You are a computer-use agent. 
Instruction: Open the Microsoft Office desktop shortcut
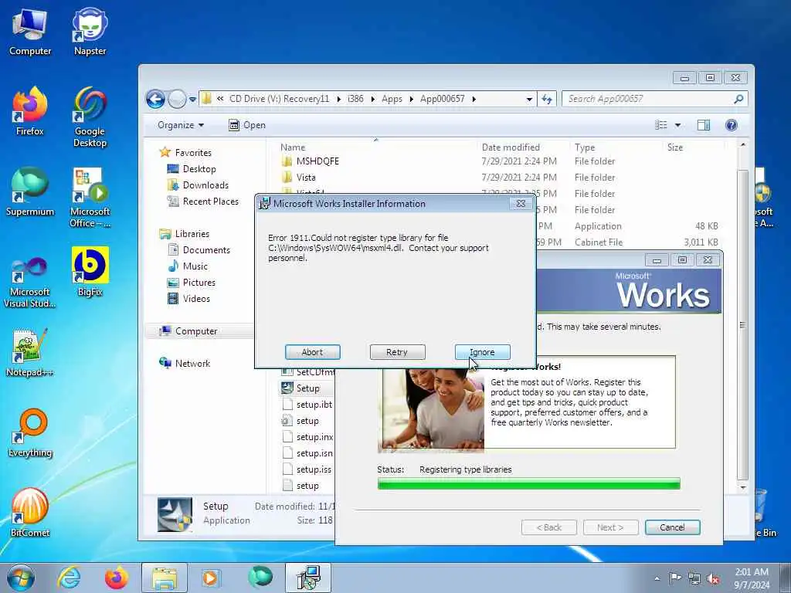pos(90,197)
